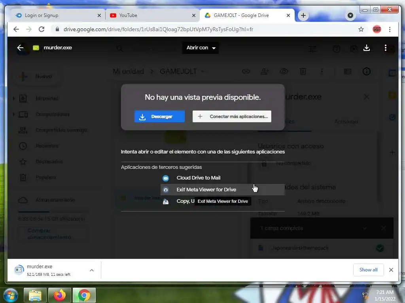Click 'Mi unidad' in breadcrumb
The image size is (405, 303).
[129, 71]
